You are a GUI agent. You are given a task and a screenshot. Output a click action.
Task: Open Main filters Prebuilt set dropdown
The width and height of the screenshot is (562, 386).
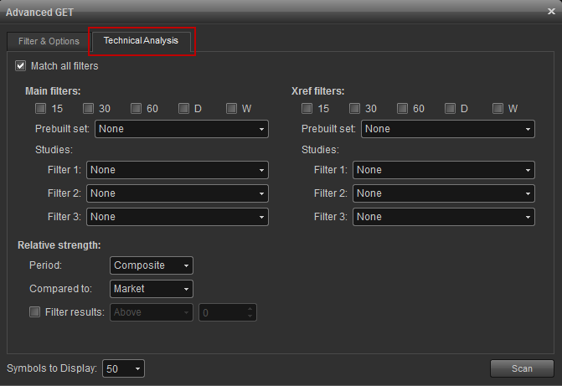tap(182, 129)
